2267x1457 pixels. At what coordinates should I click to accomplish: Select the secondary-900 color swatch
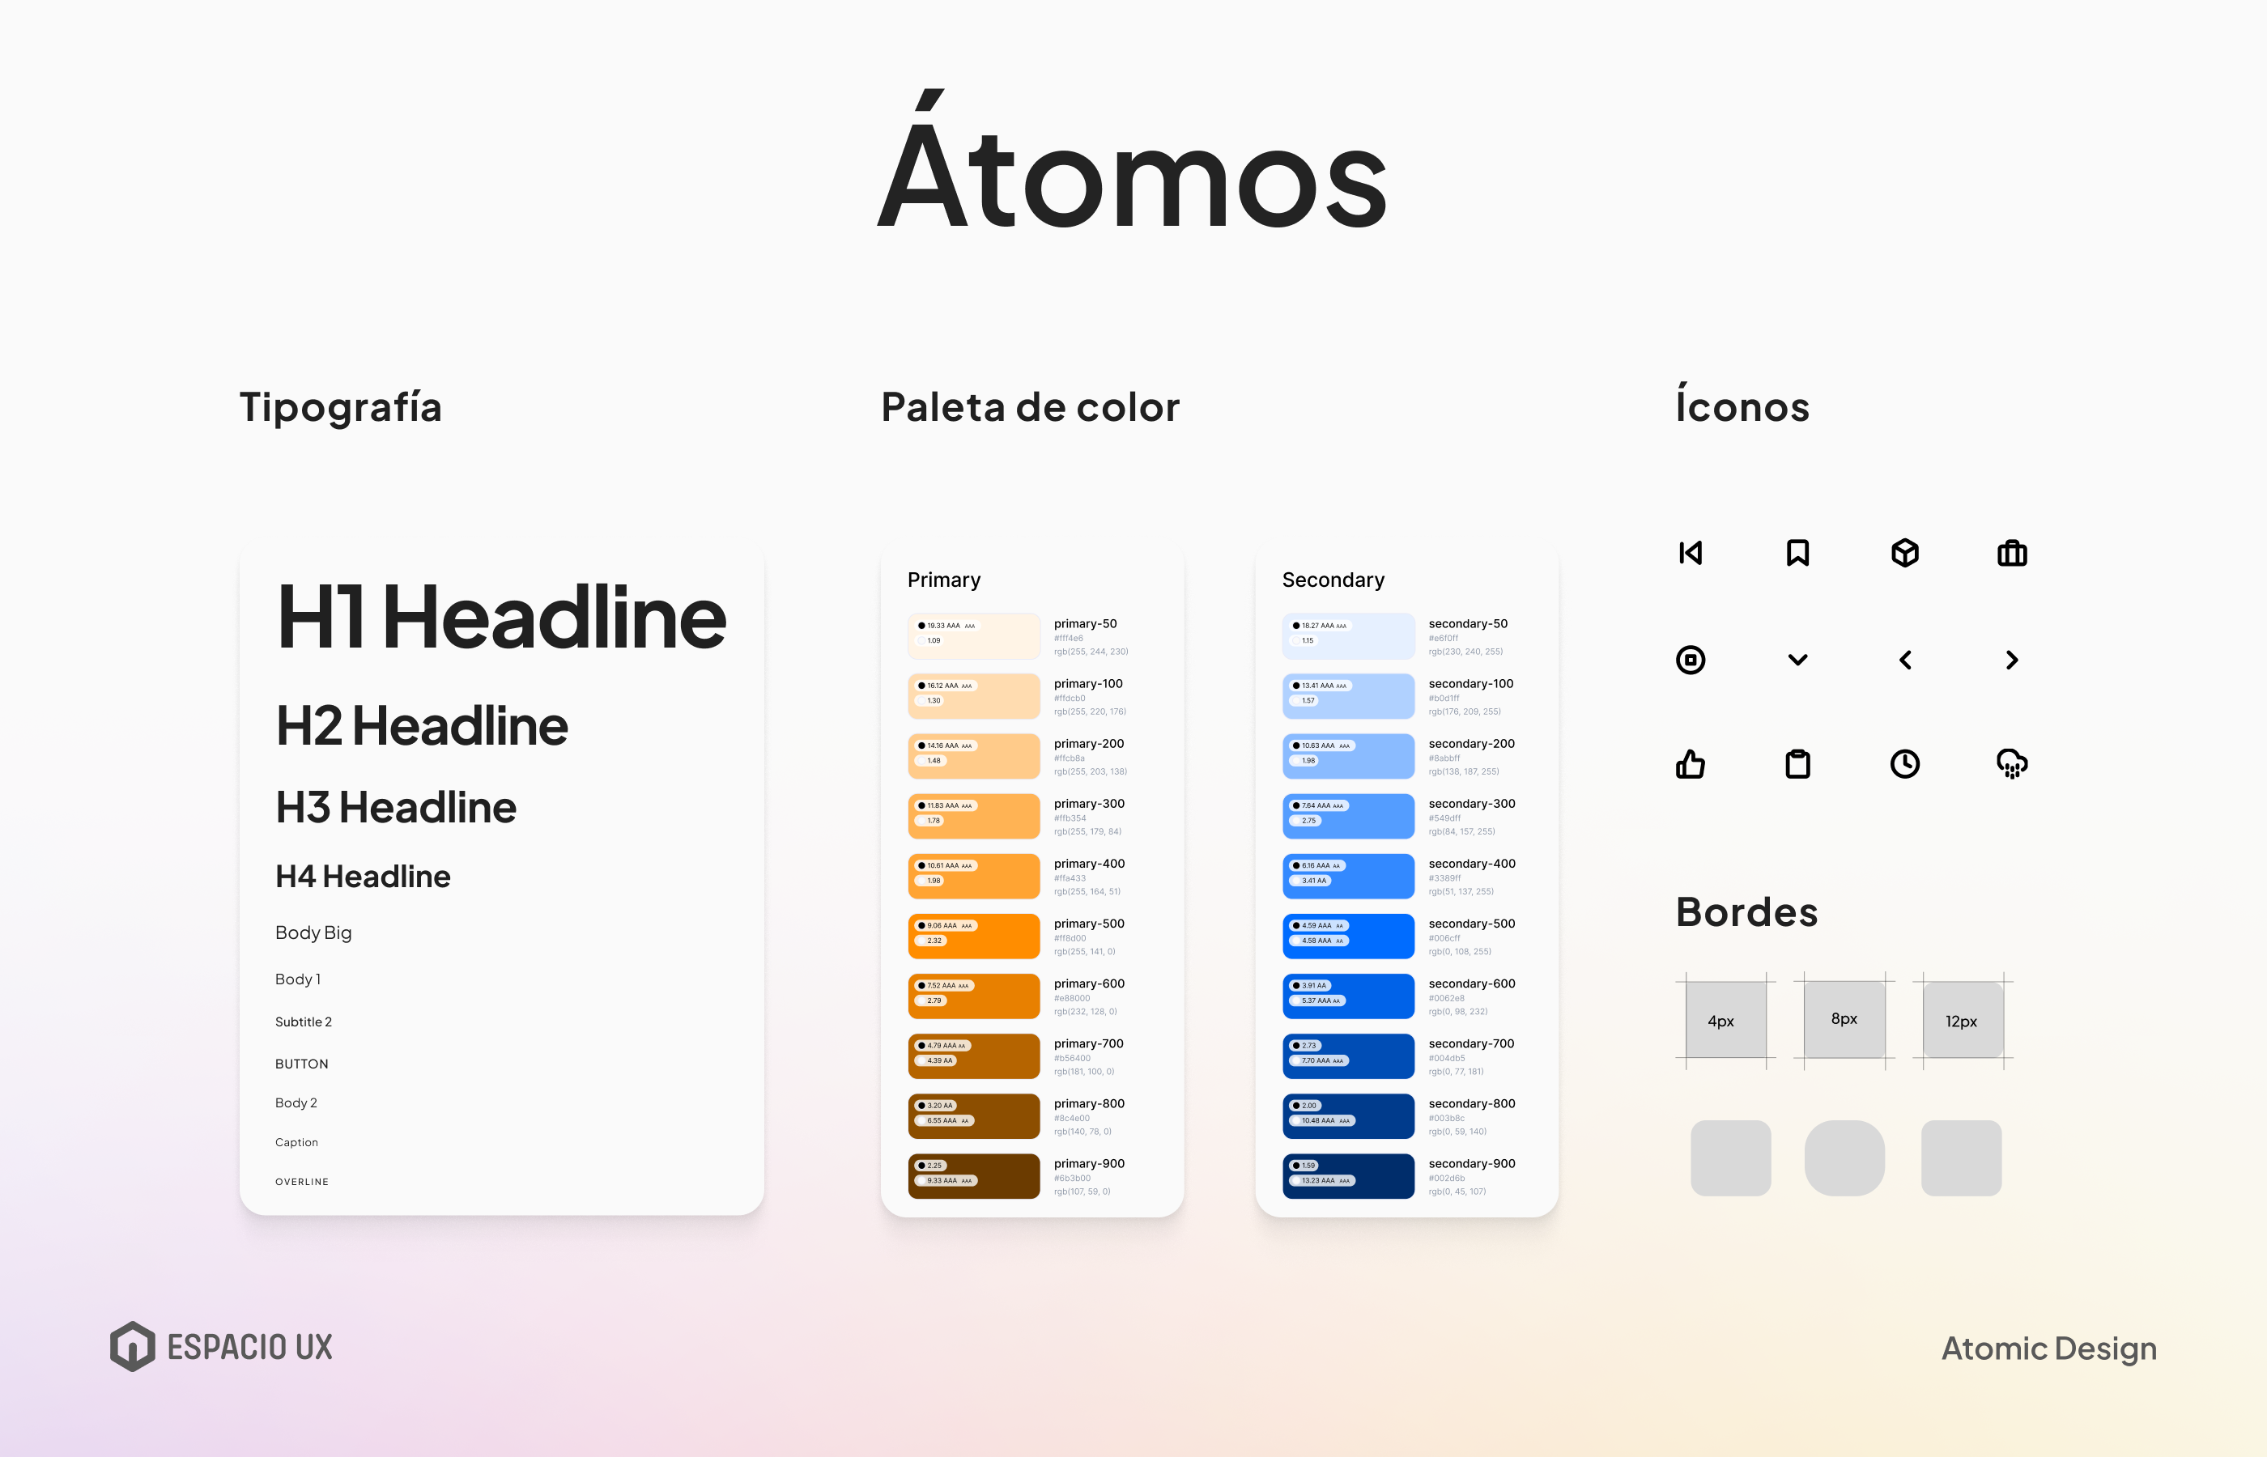[x=1348, y=1176]
